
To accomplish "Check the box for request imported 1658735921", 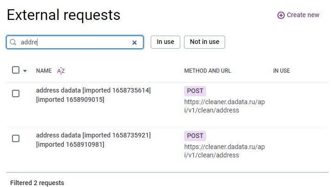I will pos(16,138).
